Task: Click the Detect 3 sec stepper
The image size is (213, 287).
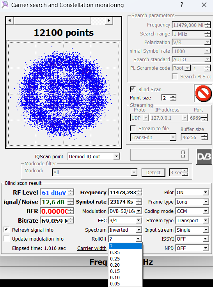Action: point(185,172)
